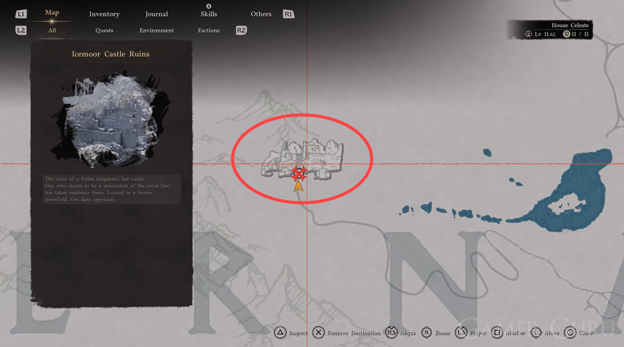Click the circle Close button icon

click(570, 333)
